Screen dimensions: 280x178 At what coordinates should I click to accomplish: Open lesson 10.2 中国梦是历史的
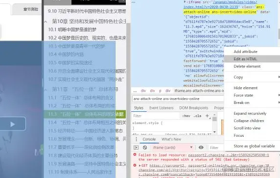tap(87, 38)
